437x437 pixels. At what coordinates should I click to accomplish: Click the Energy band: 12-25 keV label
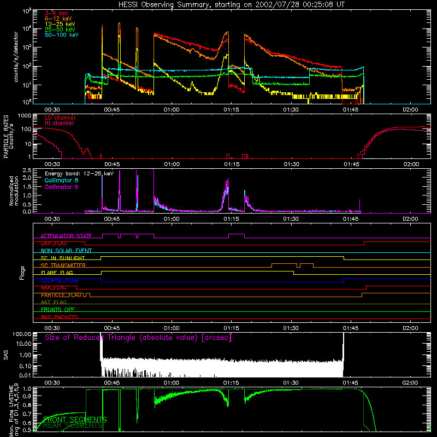(79, 174)
